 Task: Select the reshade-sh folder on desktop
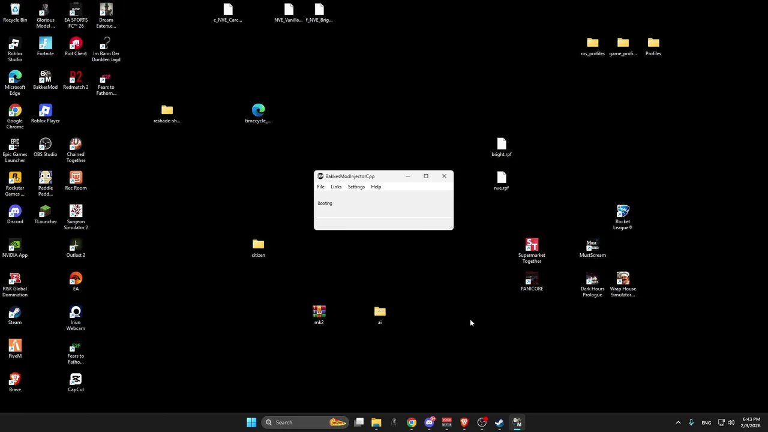click(x=167, y=114)
